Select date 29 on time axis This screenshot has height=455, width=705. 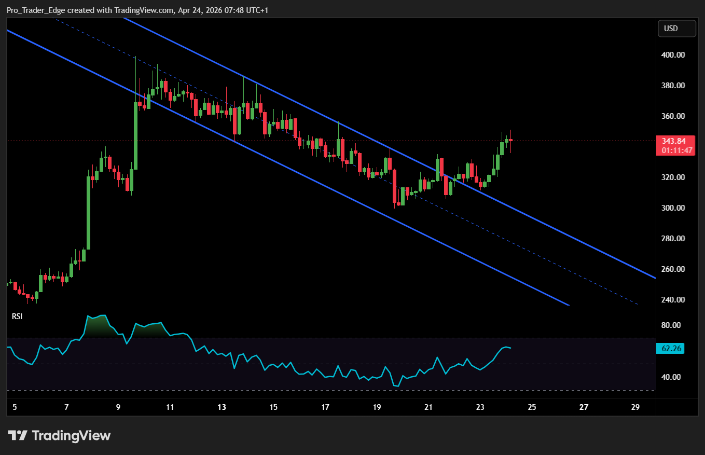point(635,407)
